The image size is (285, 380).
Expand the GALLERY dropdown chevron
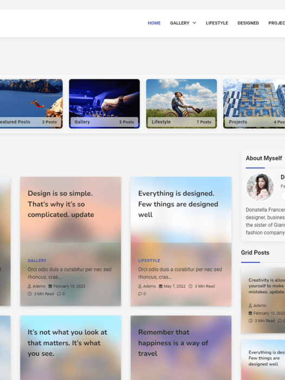click(195, 23)
